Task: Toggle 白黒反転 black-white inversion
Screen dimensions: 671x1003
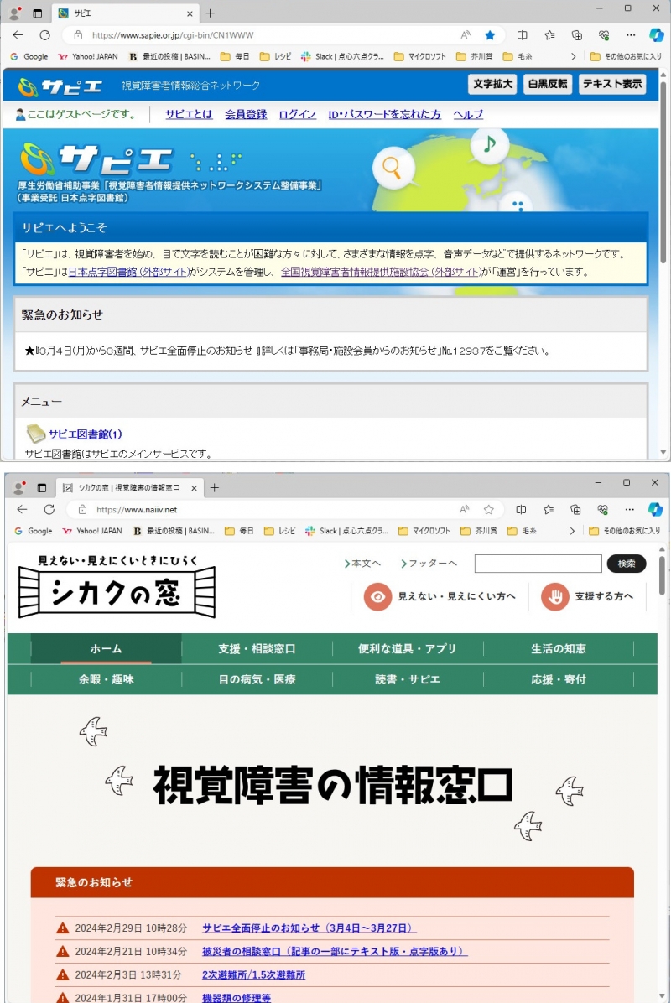Action: coord(547,84)
